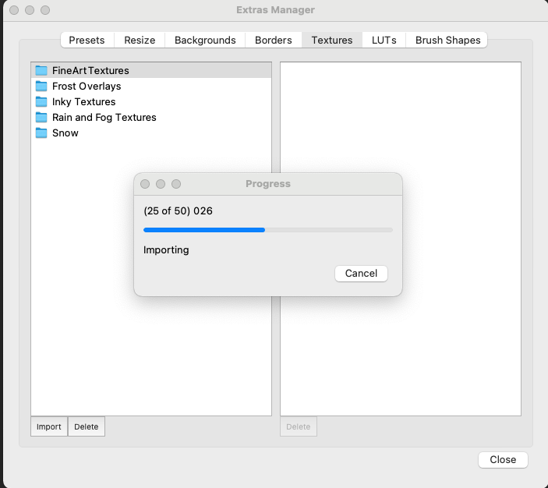Click the FineArtTextures folder icon
This screenshot has height=488, width=548.
click(x=41, y=70)
